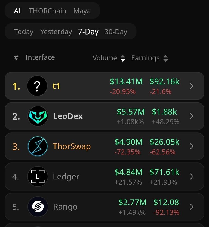Switch period to 30-Day
The image size is (209, 227).
(x=116, y=32)
